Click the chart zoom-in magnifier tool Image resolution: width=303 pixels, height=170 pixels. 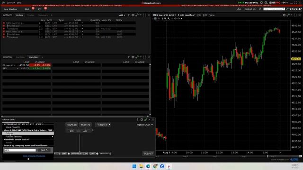[165, 18]
